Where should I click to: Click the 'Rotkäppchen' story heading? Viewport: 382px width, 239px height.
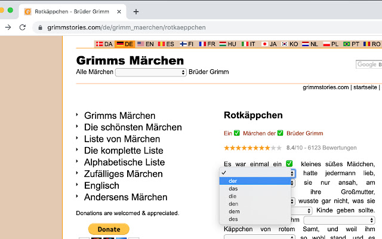click(253, 115)
